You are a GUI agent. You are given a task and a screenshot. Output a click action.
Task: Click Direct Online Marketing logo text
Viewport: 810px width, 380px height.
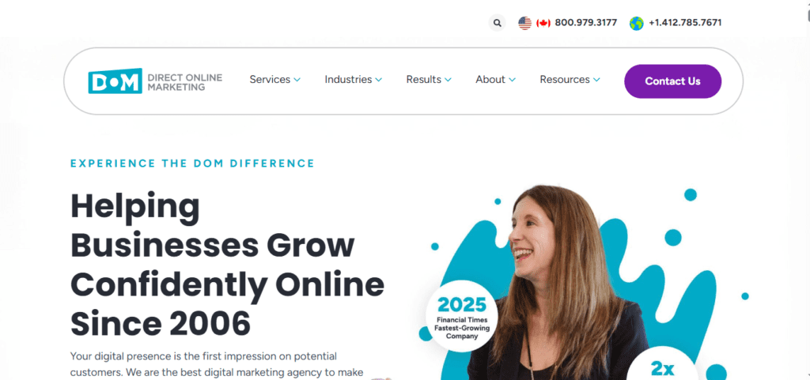185,82
